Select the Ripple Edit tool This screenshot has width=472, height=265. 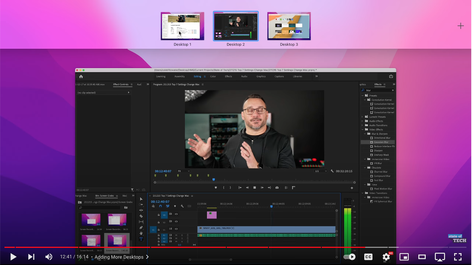point(141,210)
